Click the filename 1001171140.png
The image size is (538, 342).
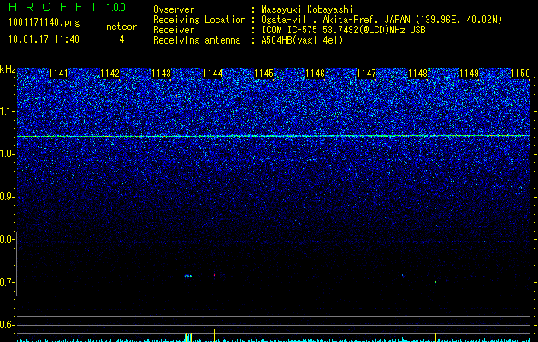(x=44, y=23)
